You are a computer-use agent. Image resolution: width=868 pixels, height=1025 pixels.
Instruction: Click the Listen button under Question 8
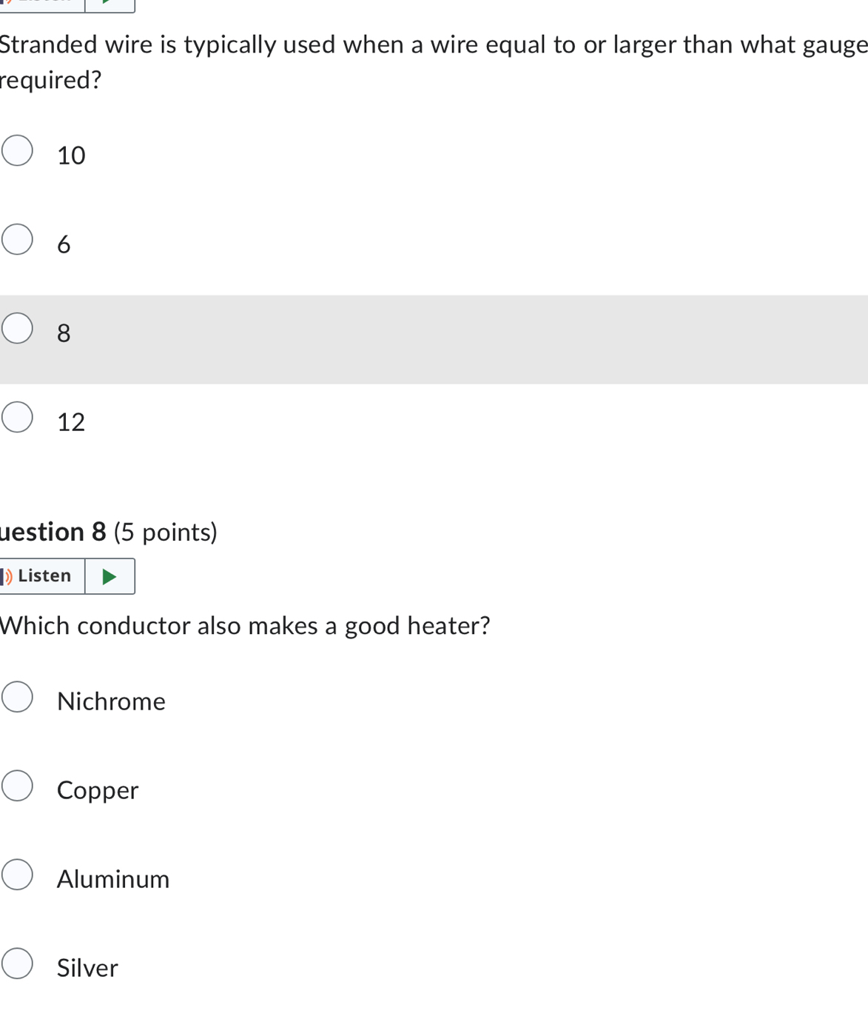click(44, 576)
